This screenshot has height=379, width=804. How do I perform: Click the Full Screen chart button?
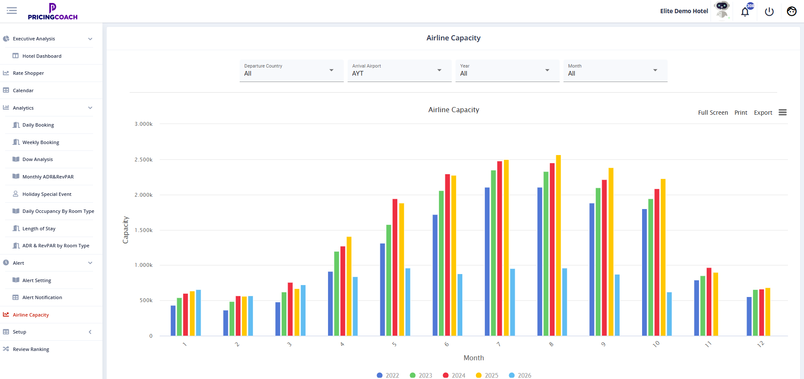713,113
